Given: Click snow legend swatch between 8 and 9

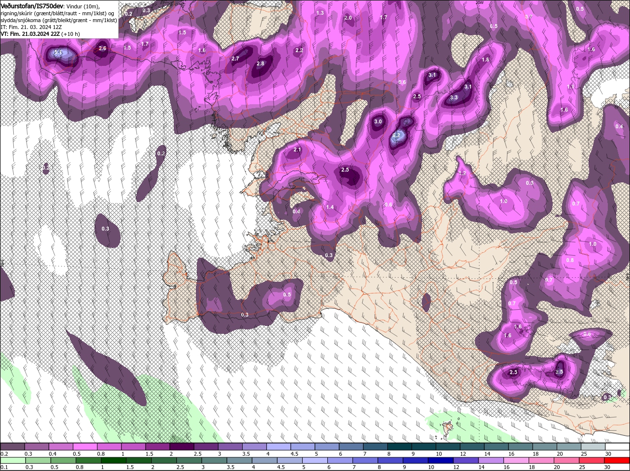Looking at the screenshot, I should (x=400, y=446).
